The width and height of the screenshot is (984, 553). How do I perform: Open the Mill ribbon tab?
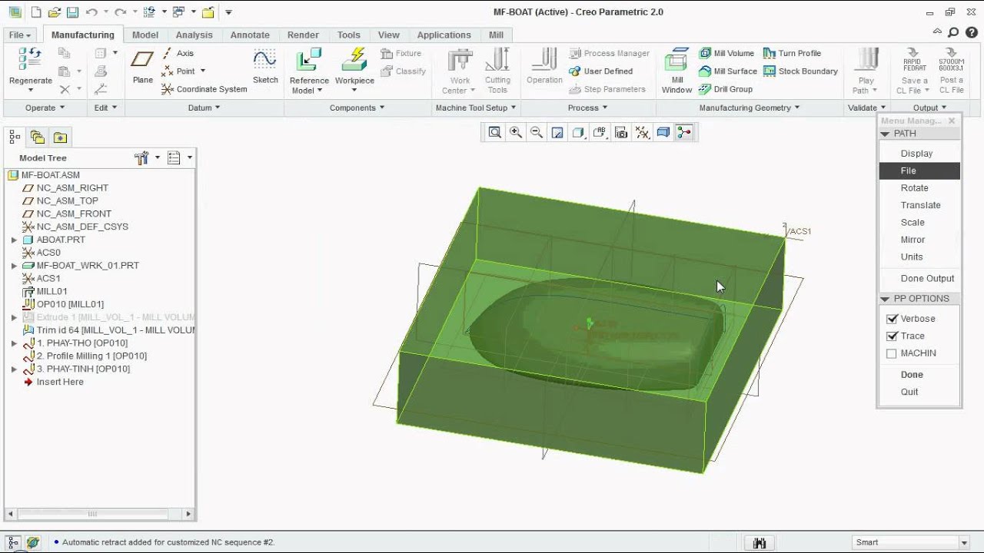coord(496,35)
